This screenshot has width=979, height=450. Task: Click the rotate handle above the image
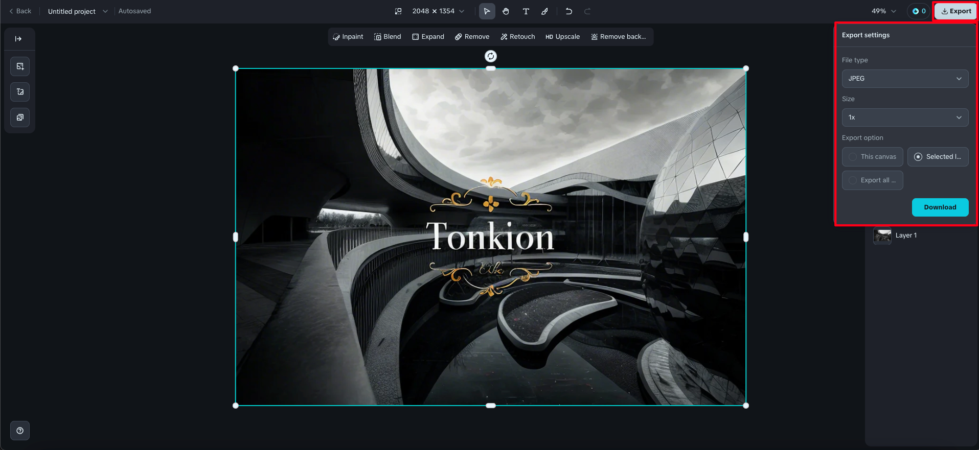491,56
